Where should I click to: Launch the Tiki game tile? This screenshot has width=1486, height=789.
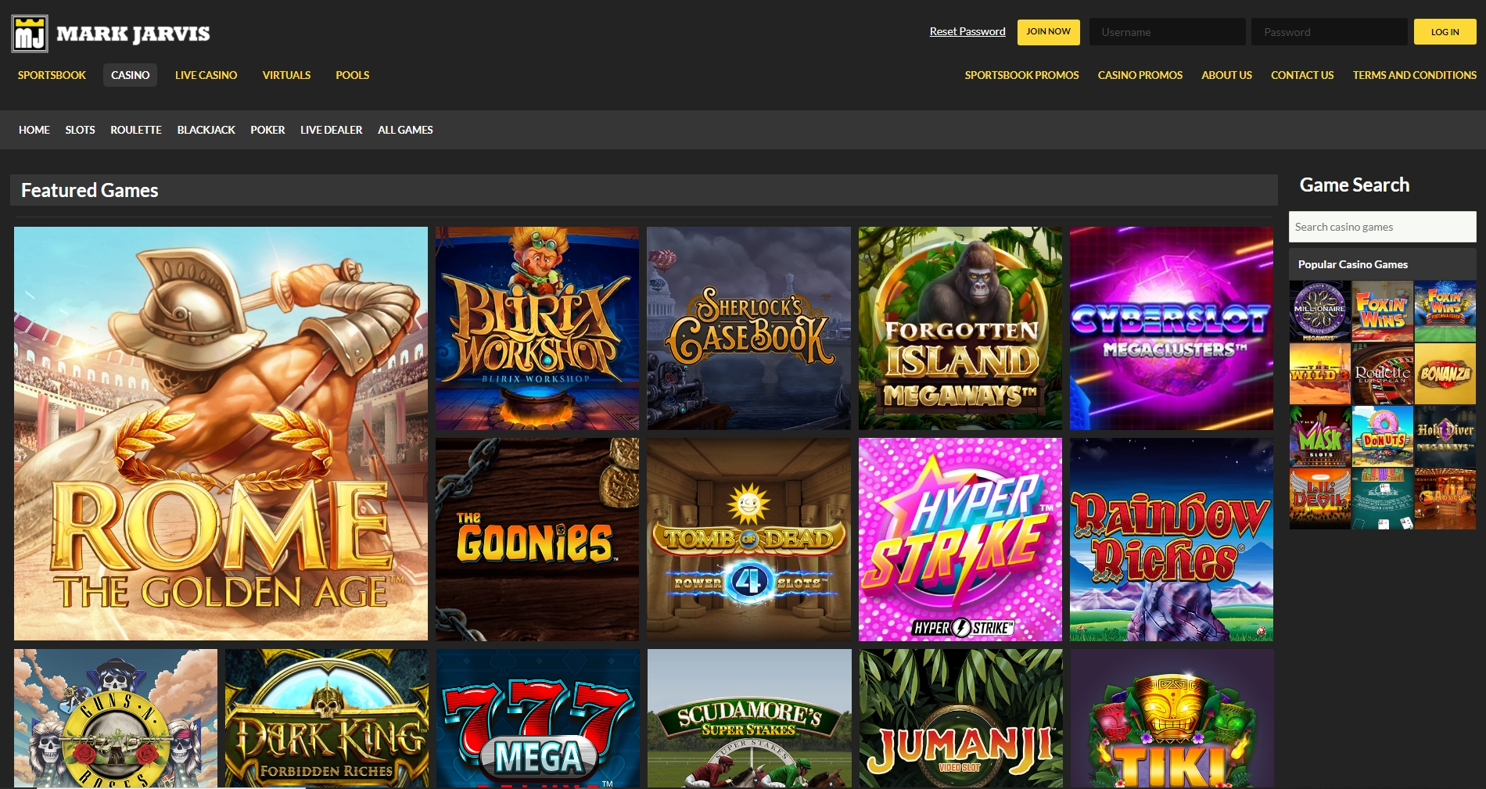1172,718
